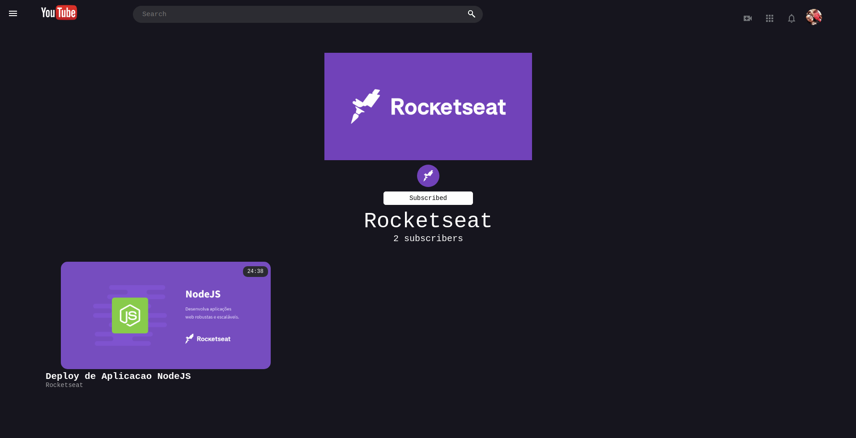Click the Rocketseat channel banner image
The width and height of the screenshot is (856, 438).
pyautogui.click(x=428, y=106)
